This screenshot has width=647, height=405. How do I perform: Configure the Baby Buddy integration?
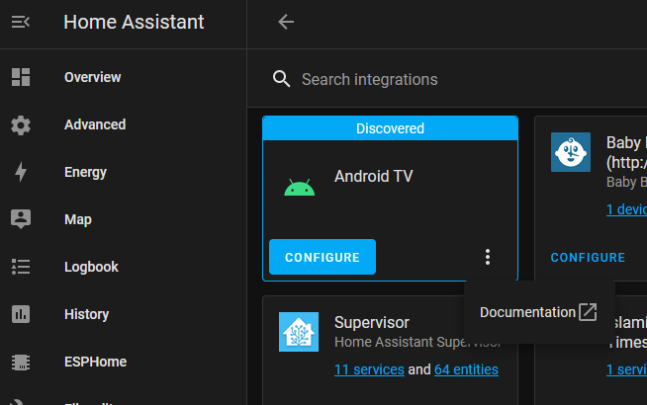[588, 258]
